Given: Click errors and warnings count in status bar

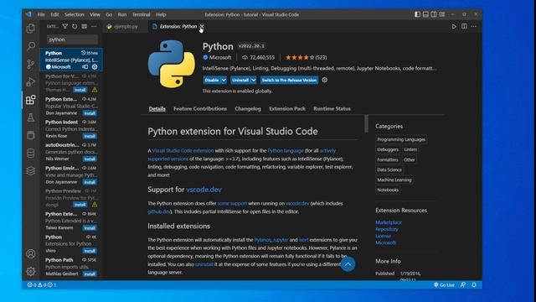Looking at the screenshot, I should click(42, 285).
